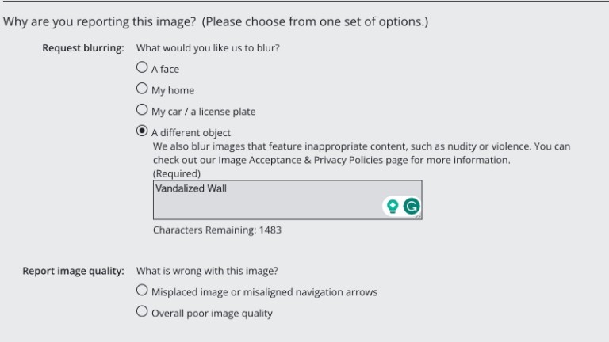Choose 'My car / a license plate' radio

pyautogui.click(x=142, y=110)
